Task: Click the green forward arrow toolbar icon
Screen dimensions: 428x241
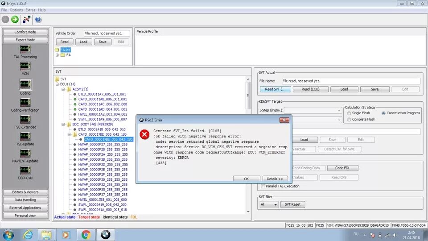Action: click(x=15, y=19)
